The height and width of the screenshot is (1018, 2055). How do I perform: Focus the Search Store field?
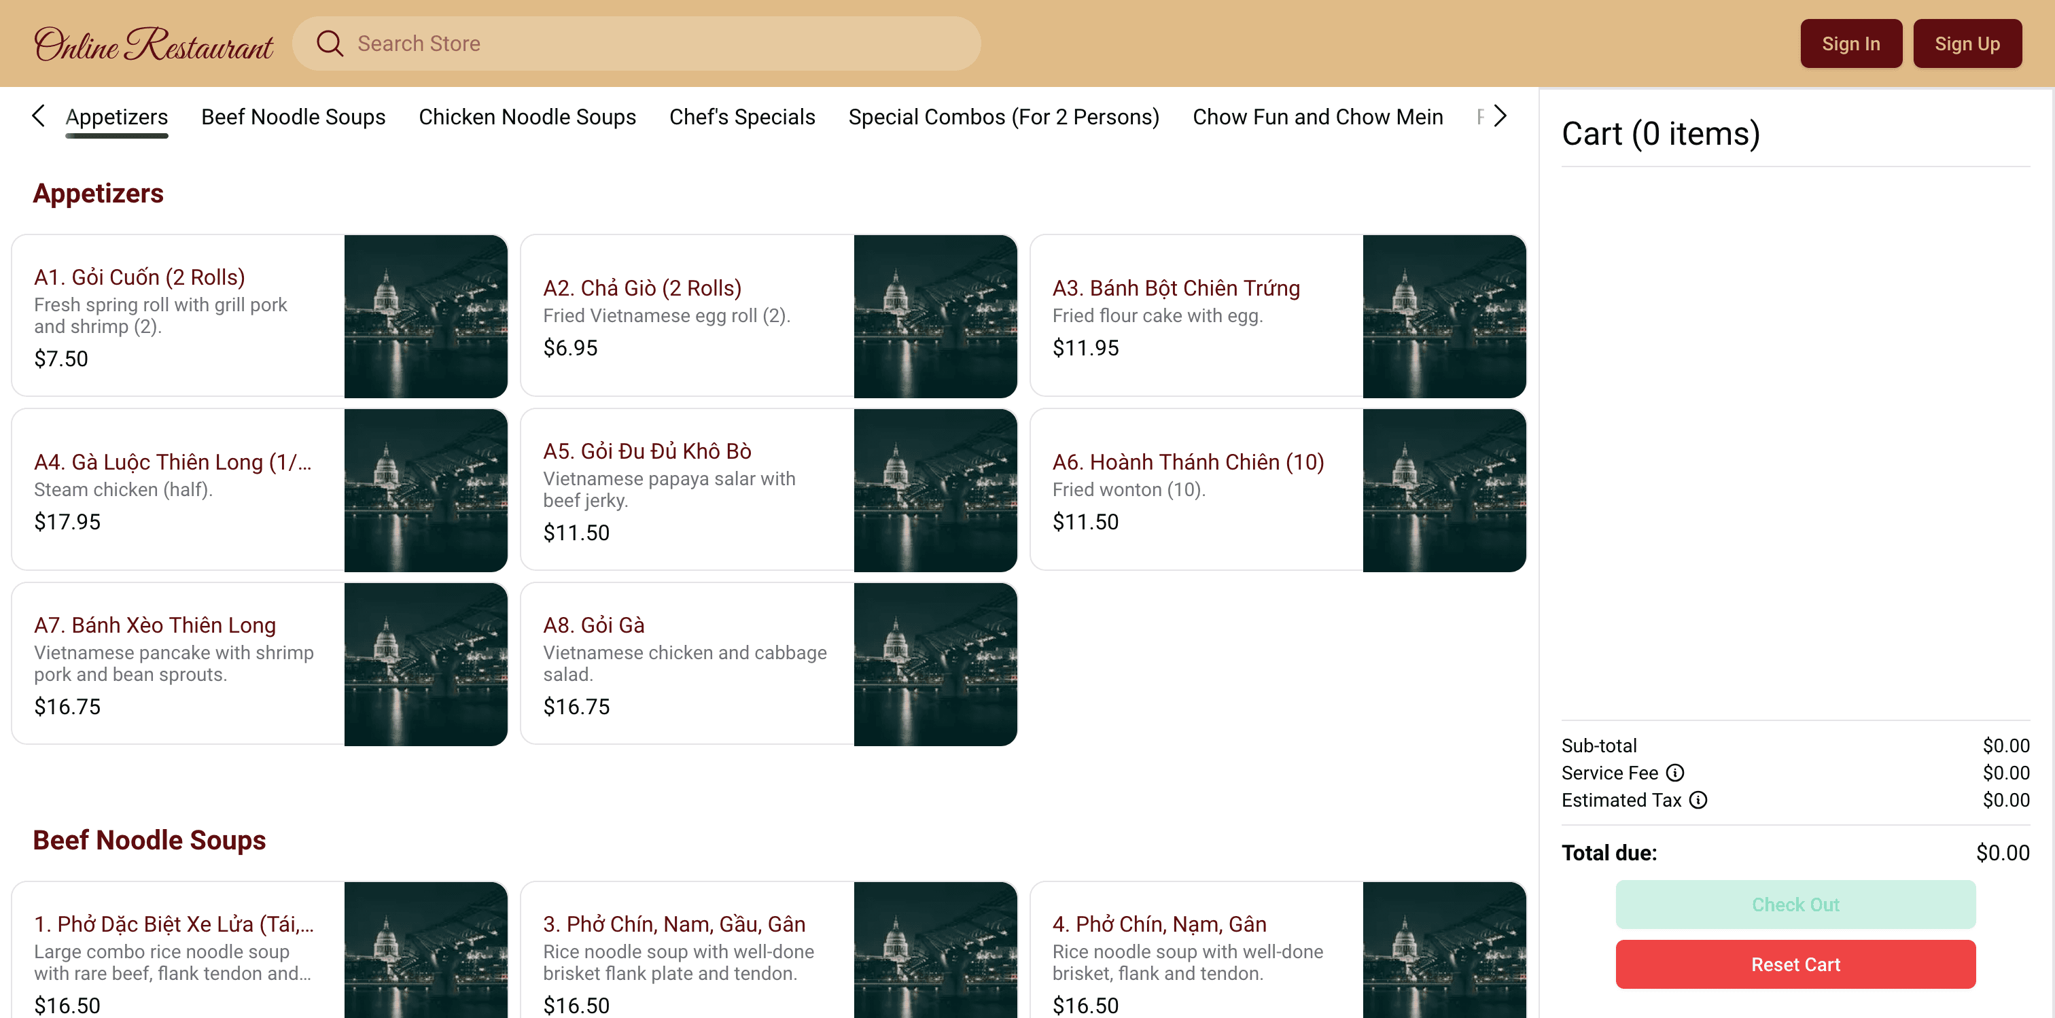click(x=654, y=43)
